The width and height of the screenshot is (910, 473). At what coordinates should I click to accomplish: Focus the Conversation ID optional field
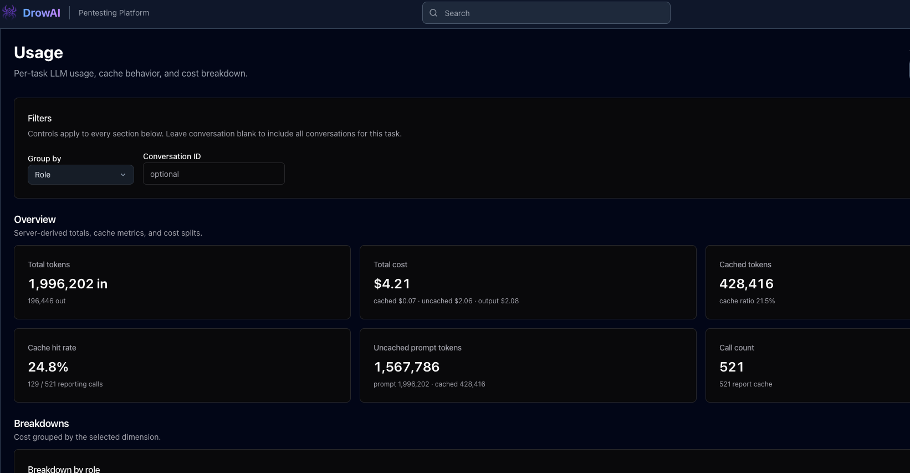coord(214,174)
